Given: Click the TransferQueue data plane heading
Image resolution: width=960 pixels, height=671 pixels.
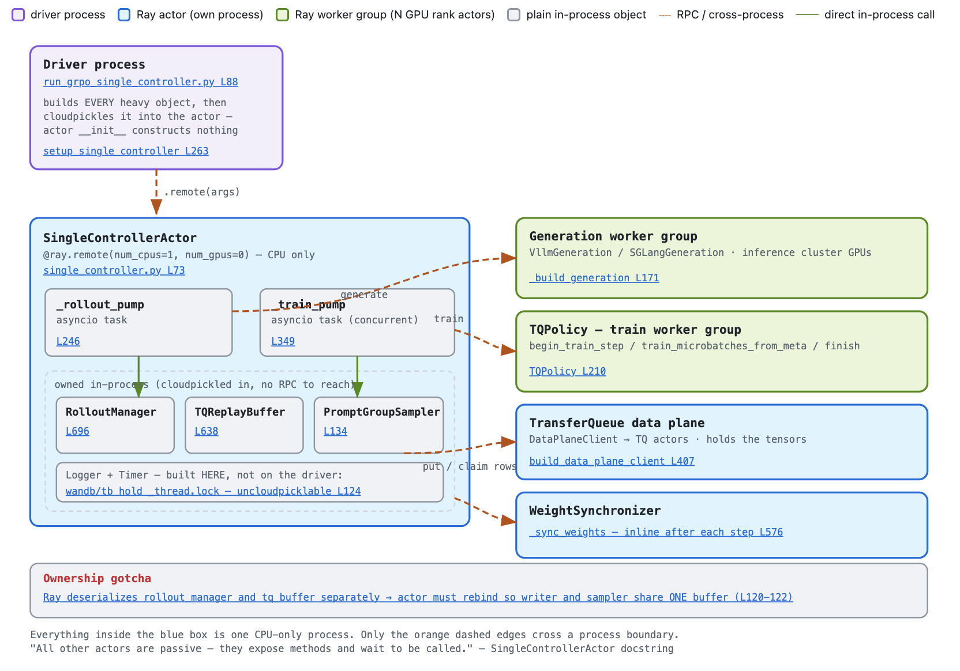Looking at the screenshot, I should (x=617, y=423).
